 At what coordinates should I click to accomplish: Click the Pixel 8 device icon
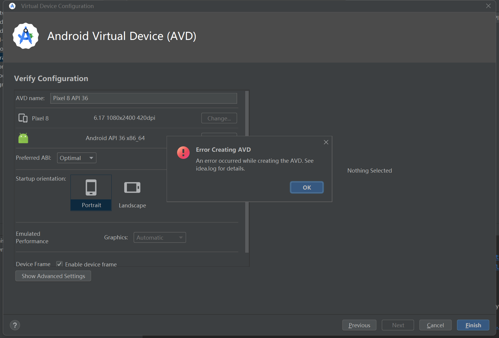pos(23,118)
